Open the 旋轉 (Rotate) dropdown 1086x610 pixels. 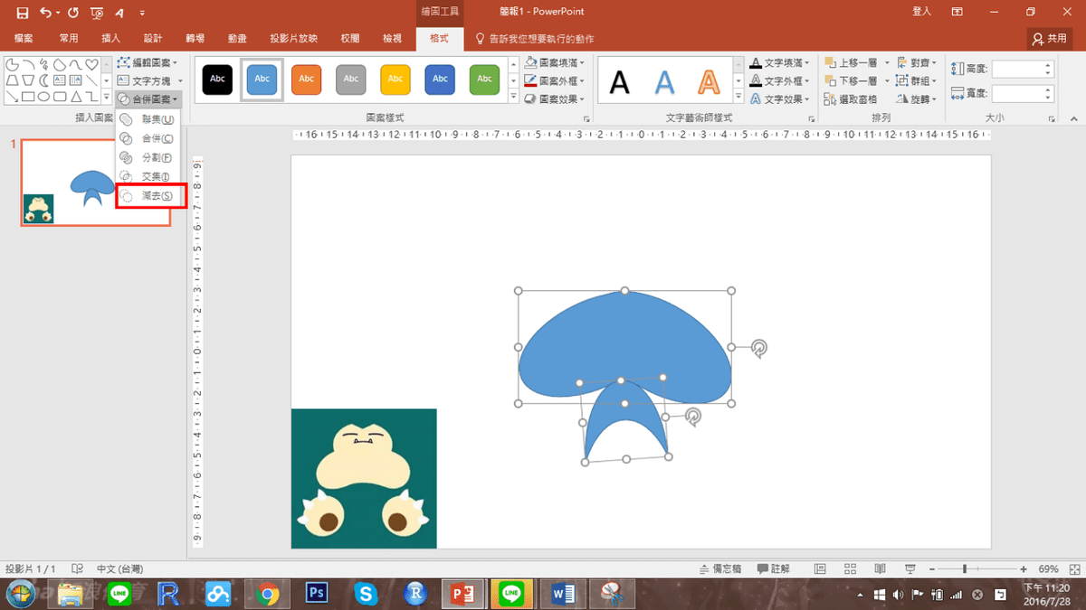click(x=916, y=99)
